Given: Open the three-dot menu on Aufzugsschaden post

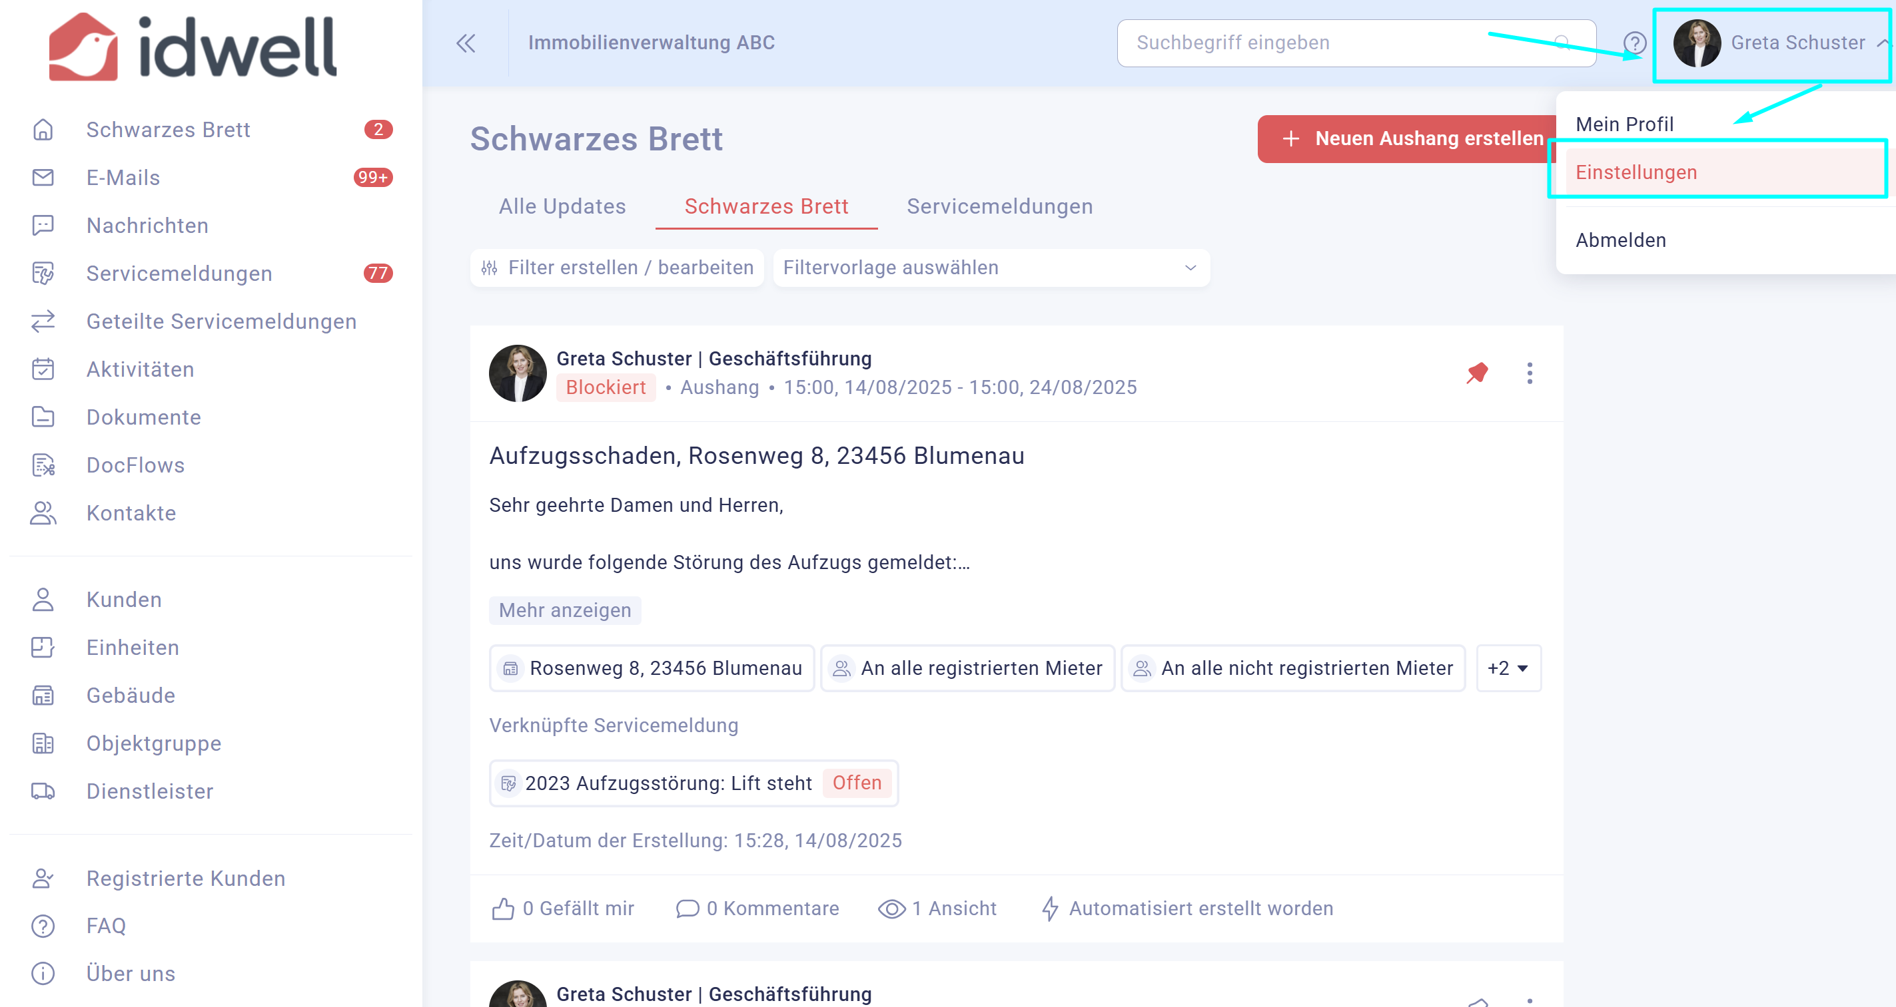Looking at the screenshot, I should [x=1529, y=373].
